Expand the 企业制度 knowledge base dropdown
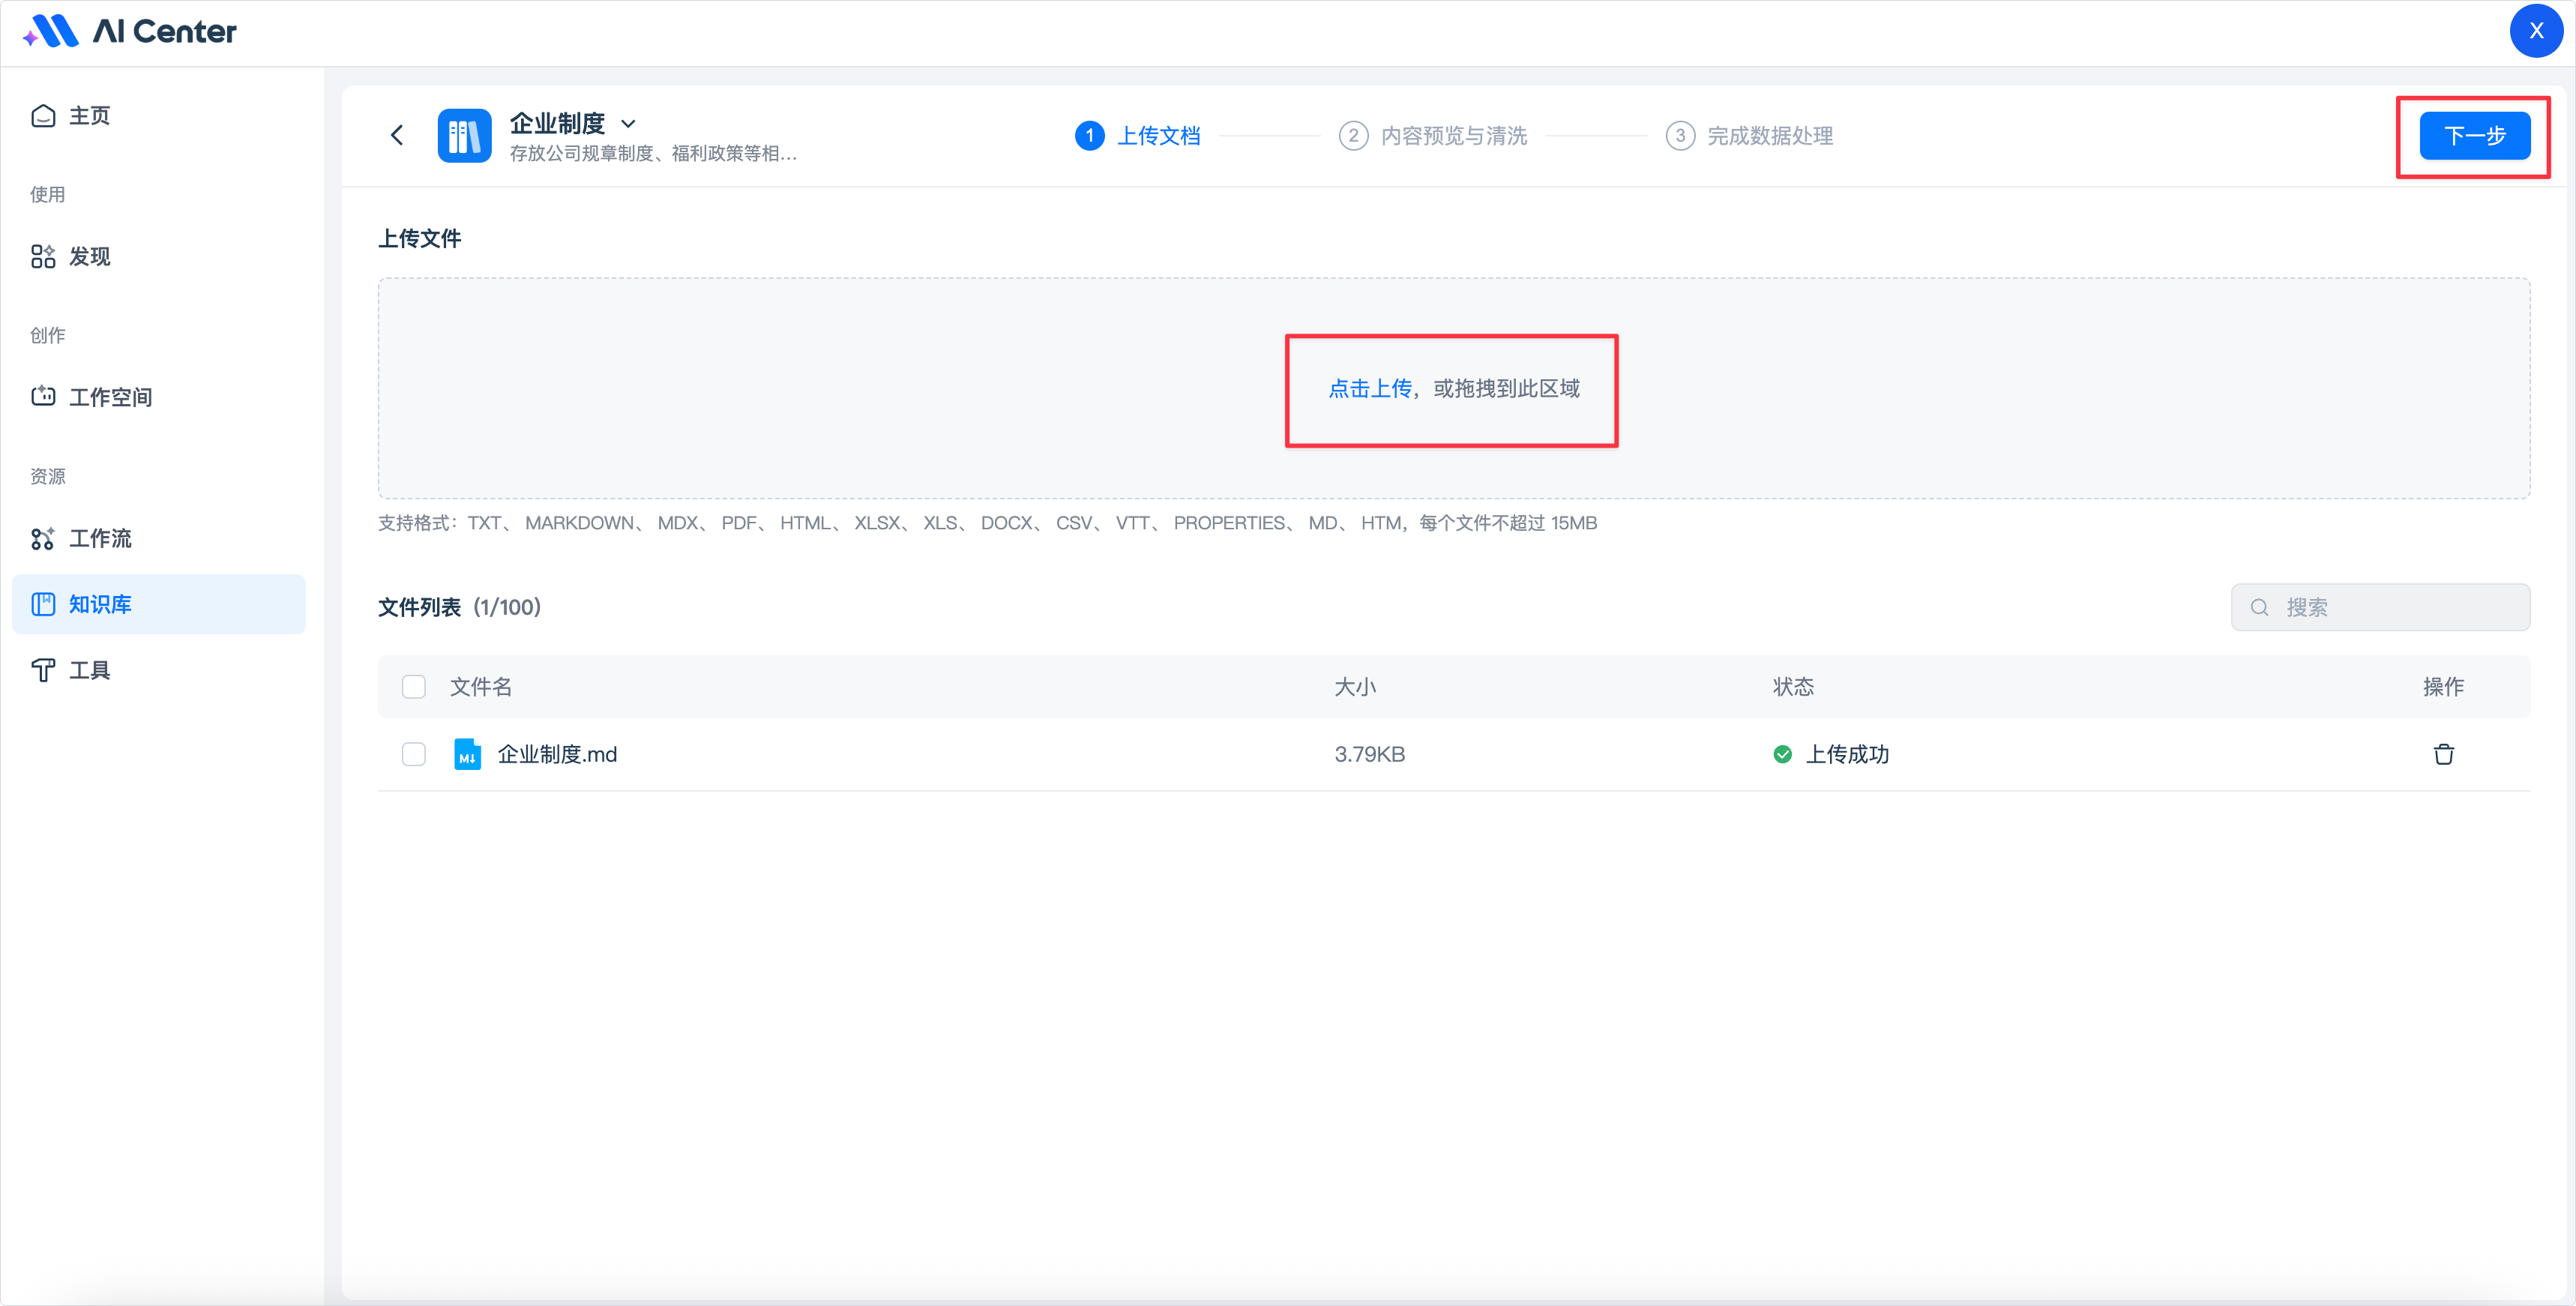 [628, 124]
